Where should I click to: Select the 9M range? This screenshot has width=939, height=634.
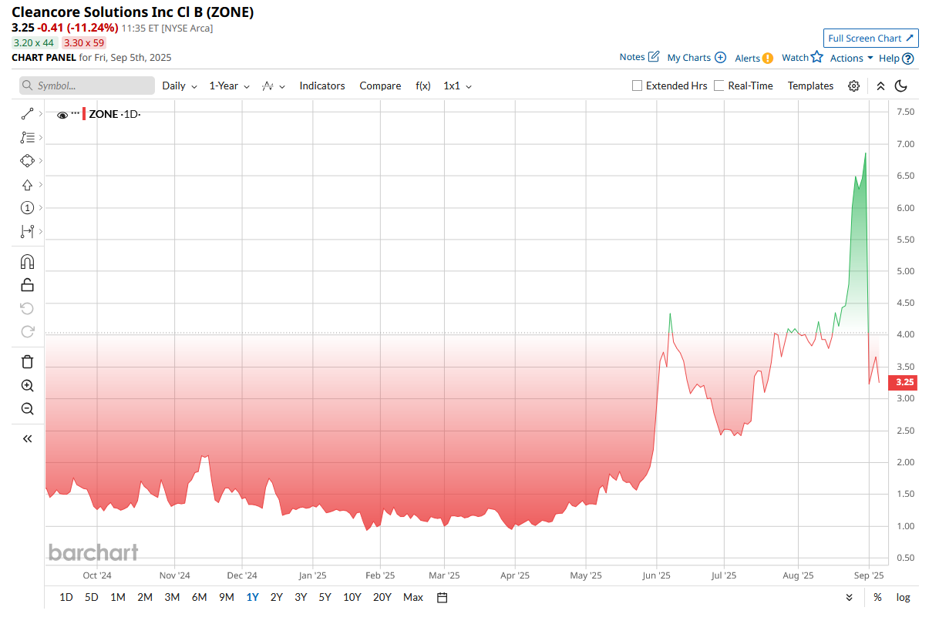coord(226,597)
